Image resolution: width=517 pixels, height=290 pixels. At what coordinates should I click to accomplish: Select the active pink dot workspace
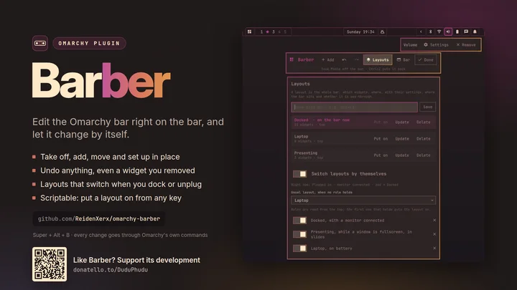[x=267, y=32]
